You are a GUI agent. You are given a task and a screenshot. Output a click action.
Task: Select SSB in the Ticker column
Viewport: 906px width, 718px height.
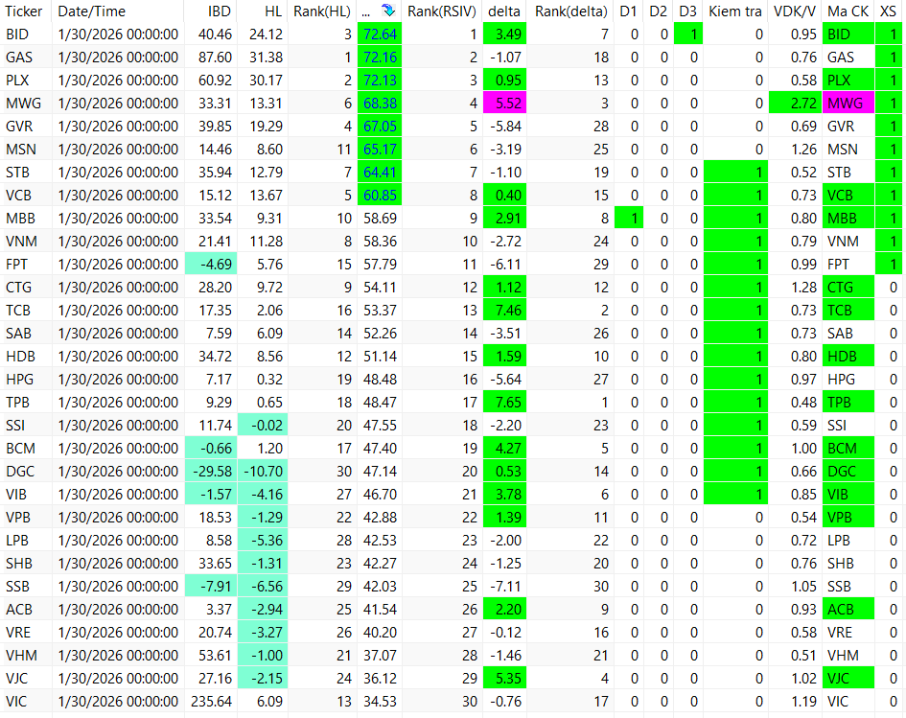click(17, 587)
